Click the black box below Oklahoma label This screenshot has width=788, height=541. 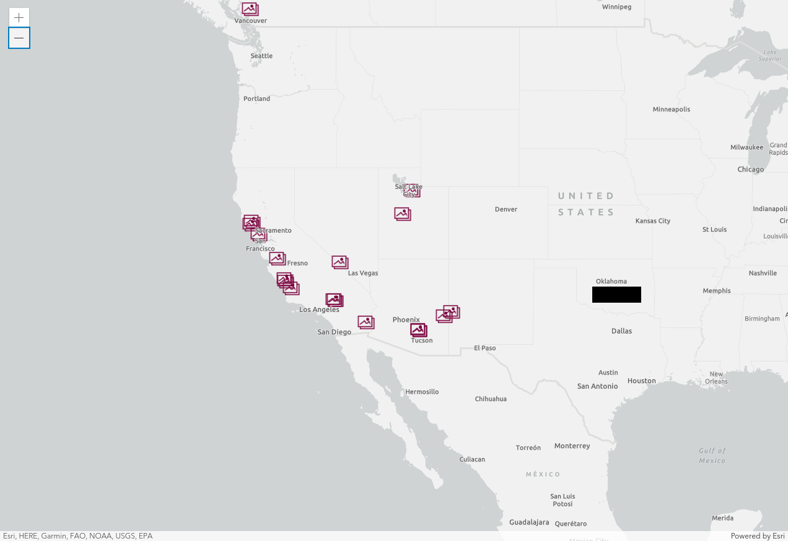click(x=616, y=295)
